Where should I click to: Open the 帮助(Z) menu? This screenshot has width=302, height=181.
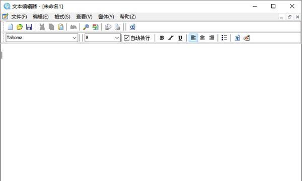pyautogui.click(x=128, y=17)
